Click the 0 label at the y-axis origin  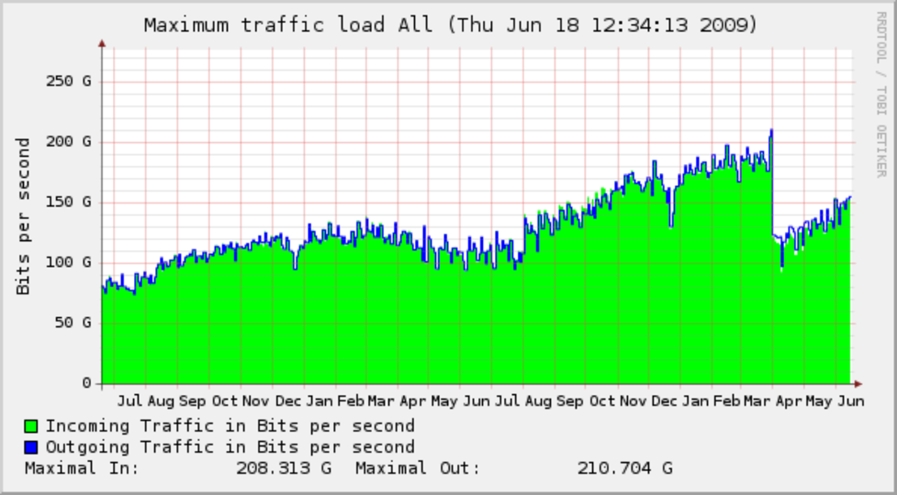click(x=86, y=384)
